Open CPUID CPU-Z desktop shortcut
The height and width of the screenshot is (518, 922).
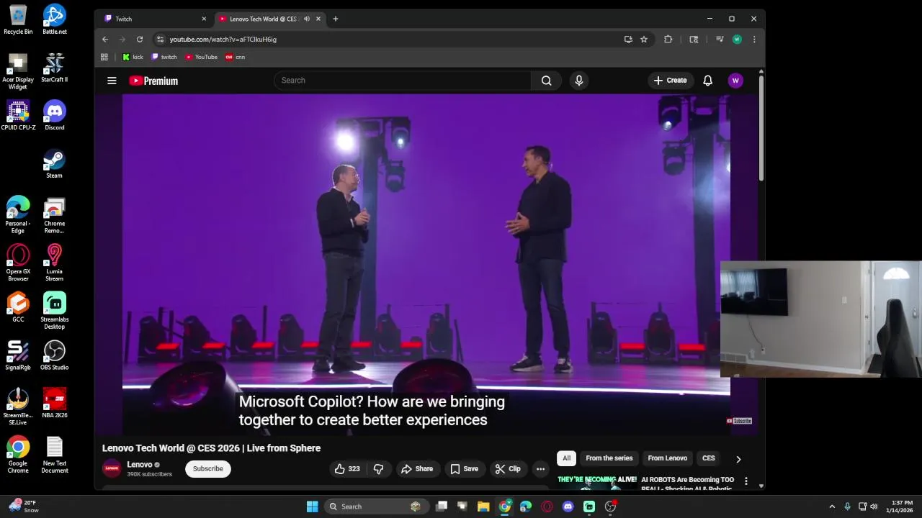tap(18, 115)
